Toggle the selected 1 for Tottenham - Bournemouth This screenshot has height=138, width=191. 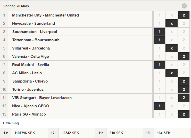tap(160, 40)
